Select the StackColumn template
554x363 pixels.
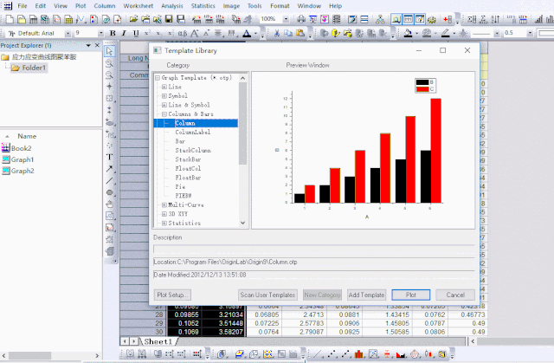click(x=193, y=151)
